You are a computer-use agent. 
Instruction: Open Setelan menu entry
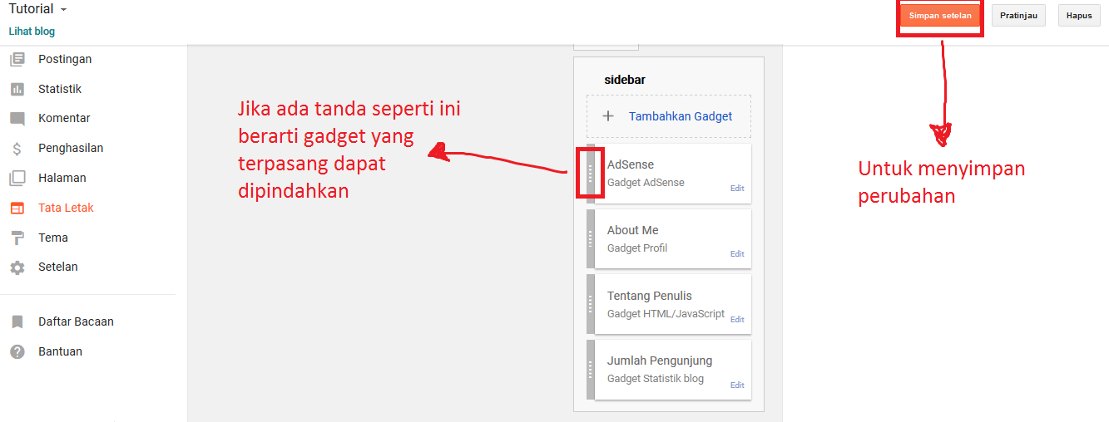[x=58, y=267]
